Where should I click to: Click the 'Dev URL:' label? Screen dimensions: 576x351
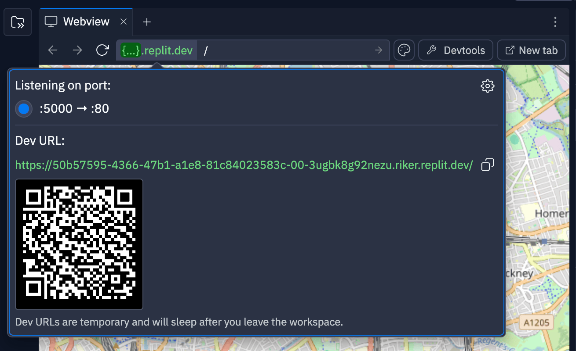pos(40,141)
